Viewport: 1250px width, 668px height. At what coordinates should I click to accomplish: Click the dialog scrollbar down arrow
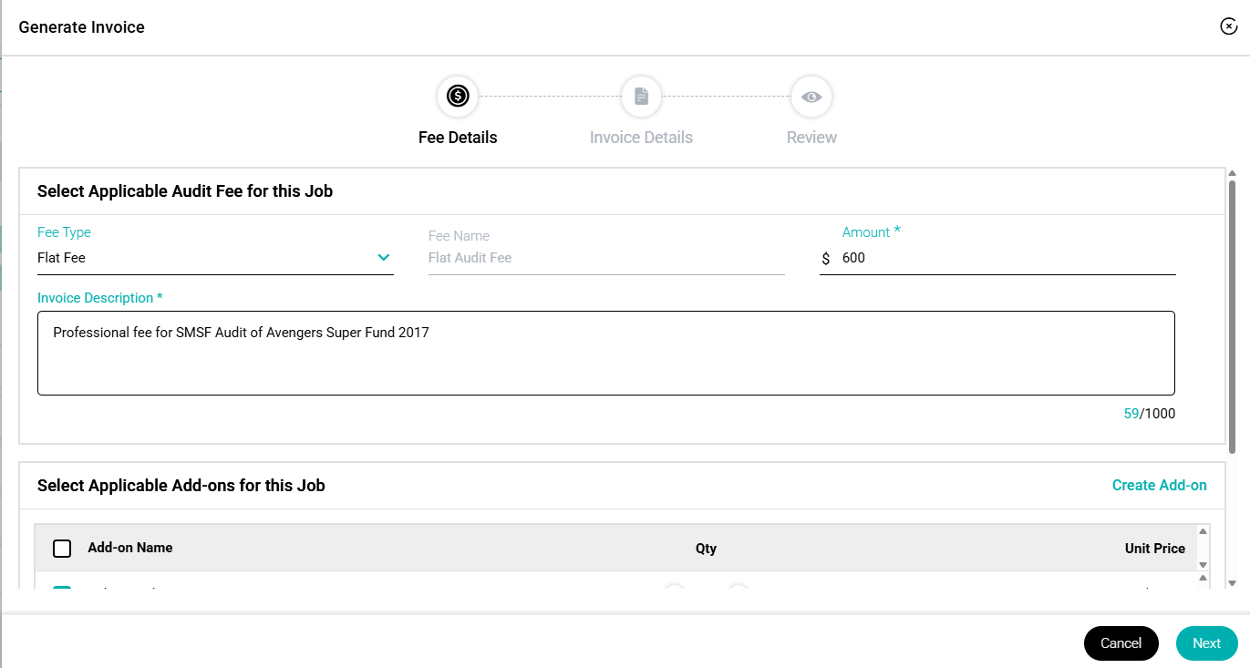pos(1233,582)
